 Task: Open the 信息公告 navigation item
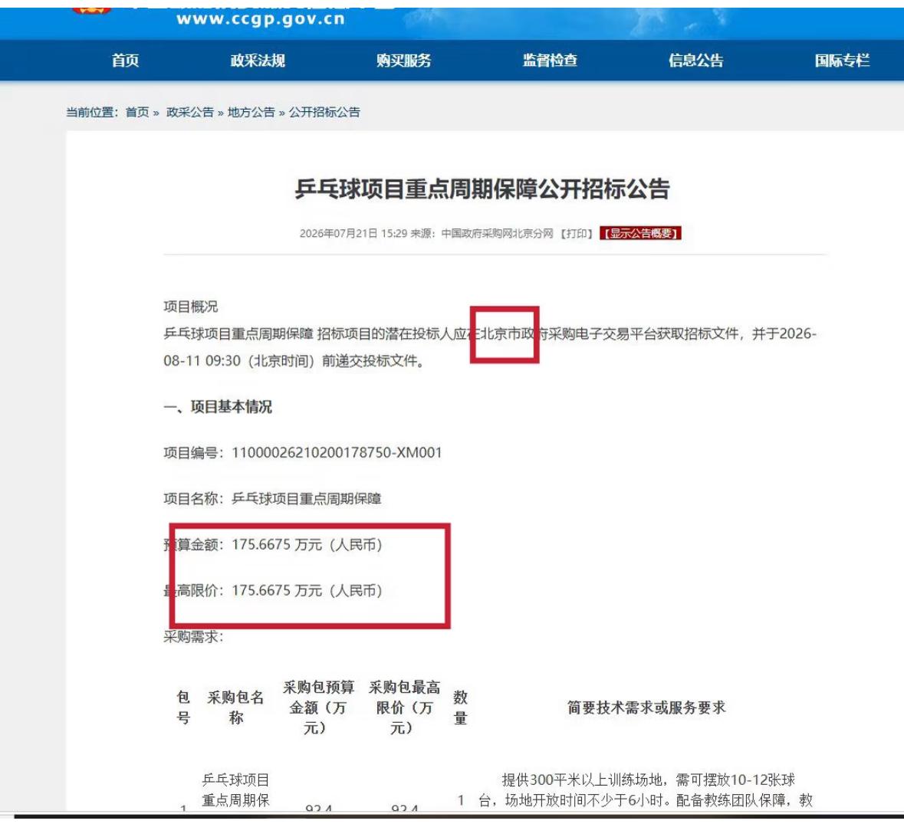point(696,61)
